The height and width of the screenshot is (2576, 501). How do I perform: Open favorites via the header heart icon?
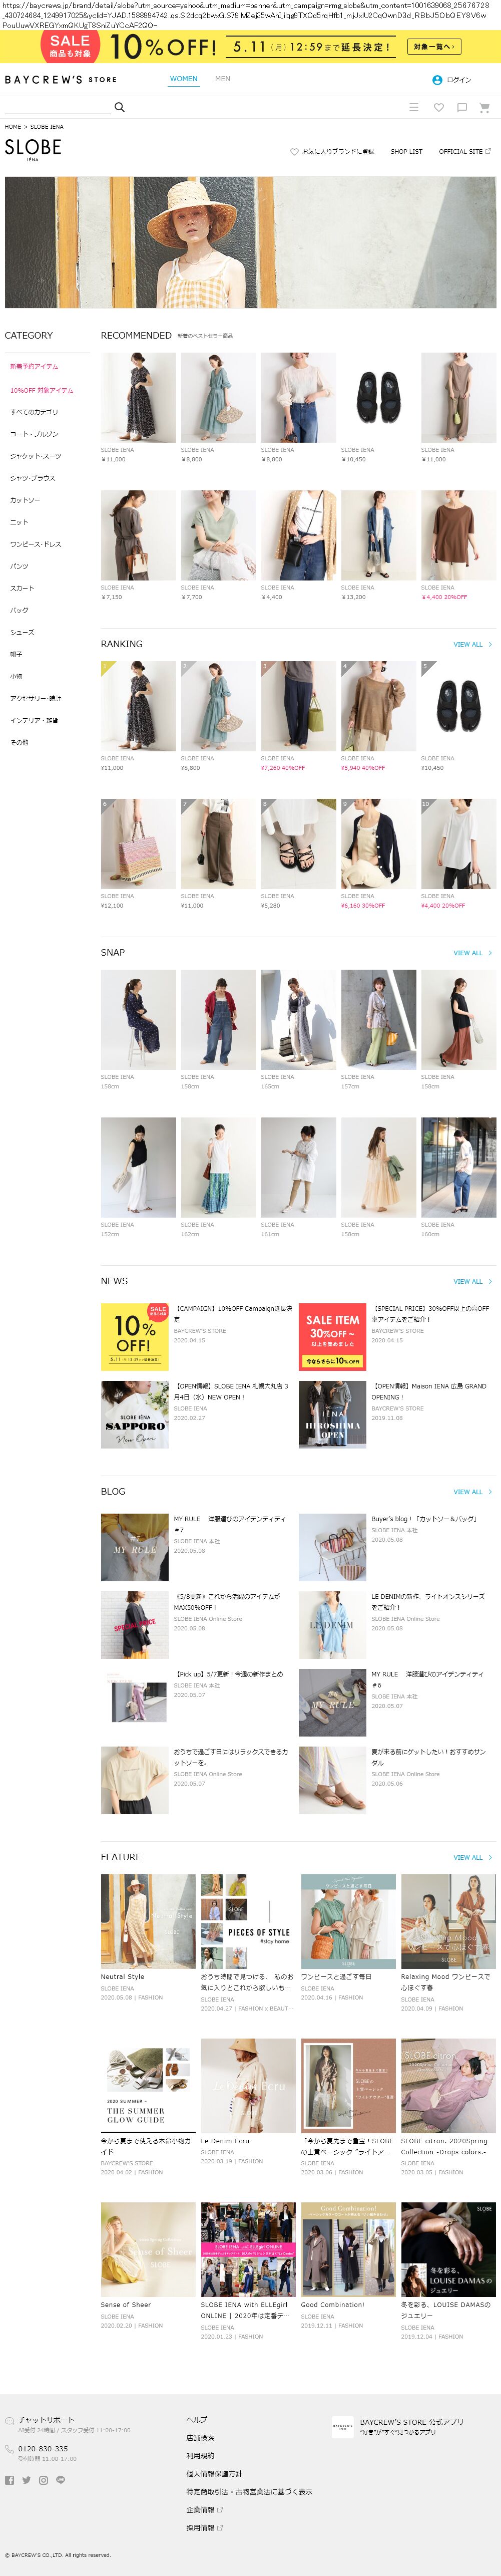pyautogui.click(x=438, y=107)
